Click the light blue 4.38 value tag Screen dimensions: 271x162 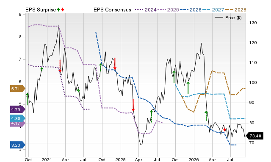coord(18,118)
